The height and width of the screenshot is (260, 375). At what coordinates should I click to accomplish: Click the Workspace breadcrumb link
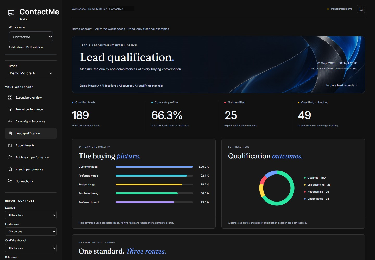[79, 9]
